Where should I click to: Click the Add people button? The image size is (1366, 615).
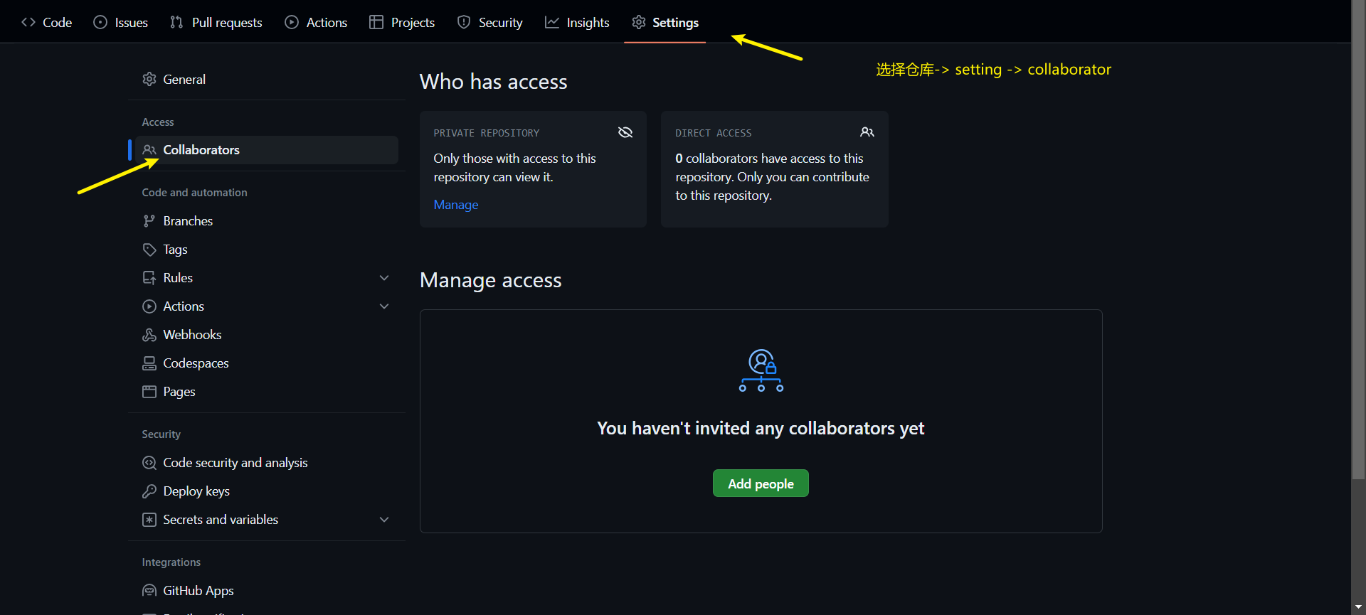point(761,483)
